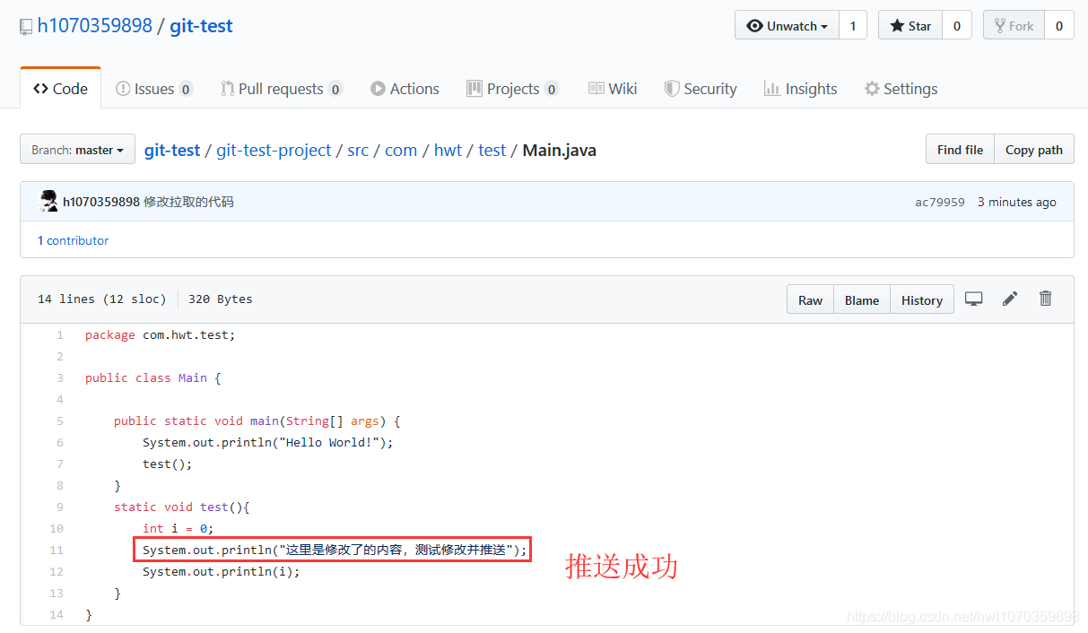
Task: Click code line 'int i = 0;'
Action: (178, 528)
